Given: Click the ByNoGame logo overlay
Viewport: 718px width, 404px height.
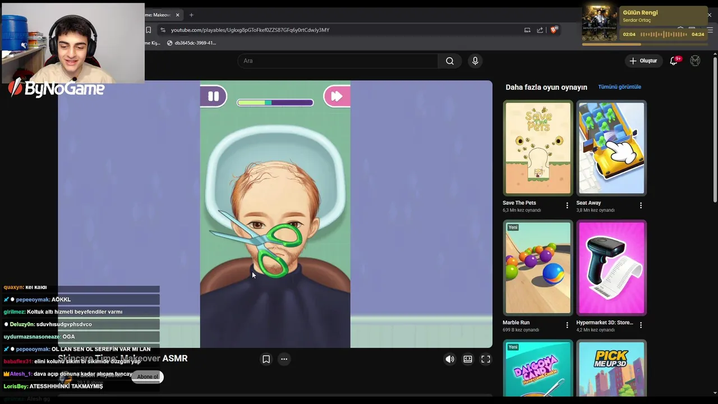Looking at the screenshot, I should point(56,88).
